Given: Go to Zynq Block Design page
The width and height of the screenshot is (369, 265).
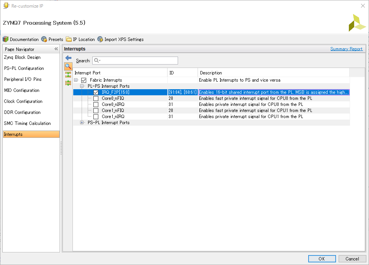Looking at the screenshot, I should tap(22, 57).
